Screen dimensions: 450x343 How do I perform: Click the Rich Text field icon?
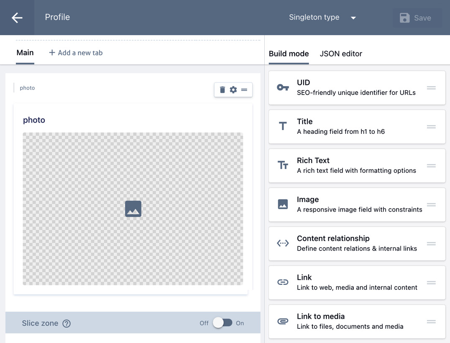(x=283, y=166)
